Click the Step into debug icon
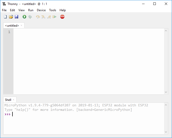 pos(43,17)
